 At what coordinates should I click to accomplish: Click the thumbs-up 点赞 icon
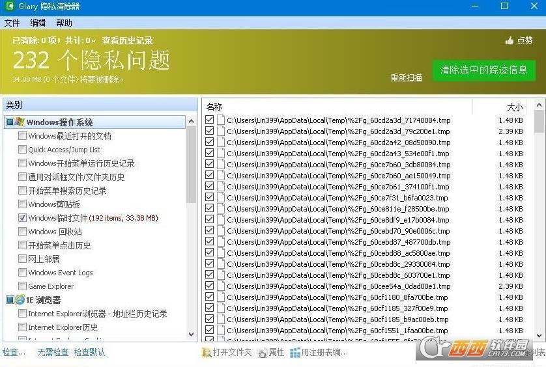click(x=509, y=41)
